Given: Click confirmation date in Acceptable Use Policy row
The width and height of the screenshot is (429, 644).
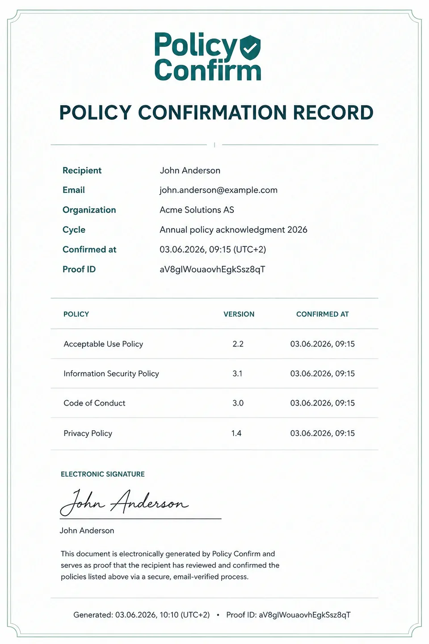Looking at the screenshot, I should [x=322, y=344].
